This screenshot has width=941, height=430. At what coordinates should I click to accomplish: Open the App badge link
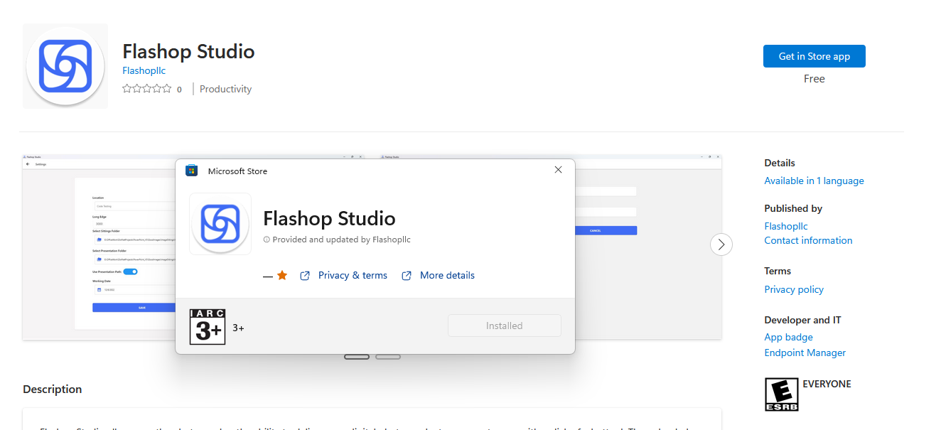pos(788,337)
